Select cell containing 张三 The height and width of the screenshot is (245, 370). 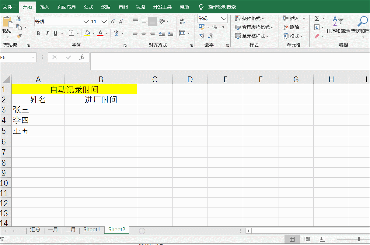(38, 110)
